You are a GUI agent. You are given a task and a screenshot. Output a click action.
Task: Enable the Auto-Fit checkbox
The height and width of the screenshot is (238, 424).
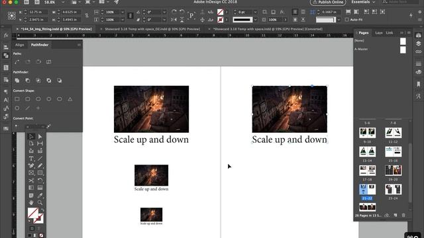pos(347,20)
